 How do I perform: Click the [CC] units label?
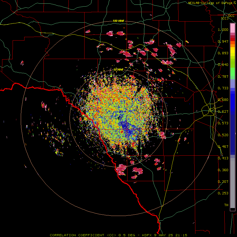[225, 18]
